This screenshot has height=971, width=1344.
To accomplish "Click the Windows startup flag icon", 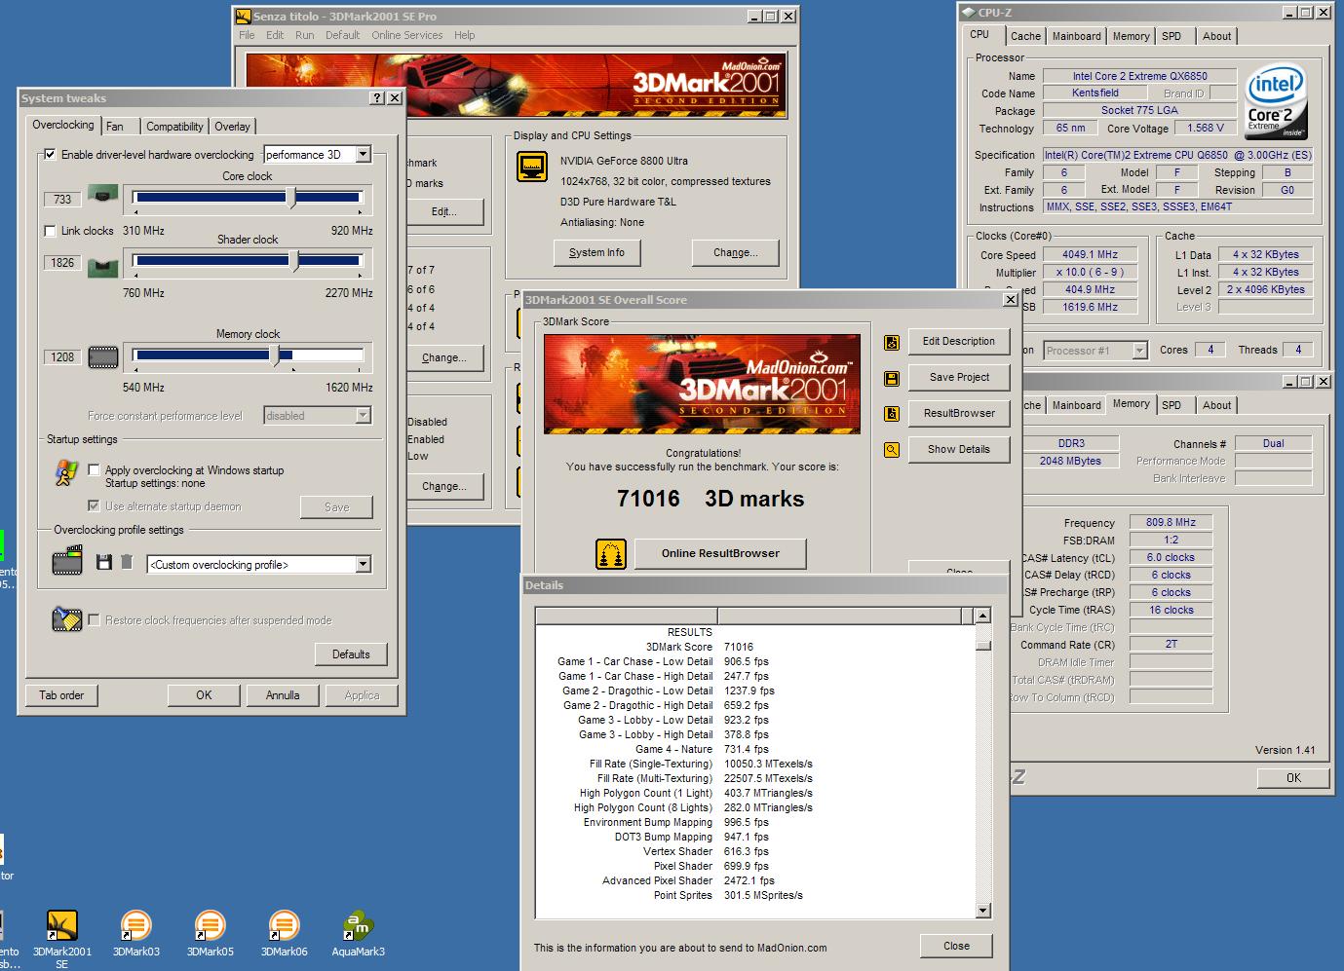I will [x=66, y=473].
